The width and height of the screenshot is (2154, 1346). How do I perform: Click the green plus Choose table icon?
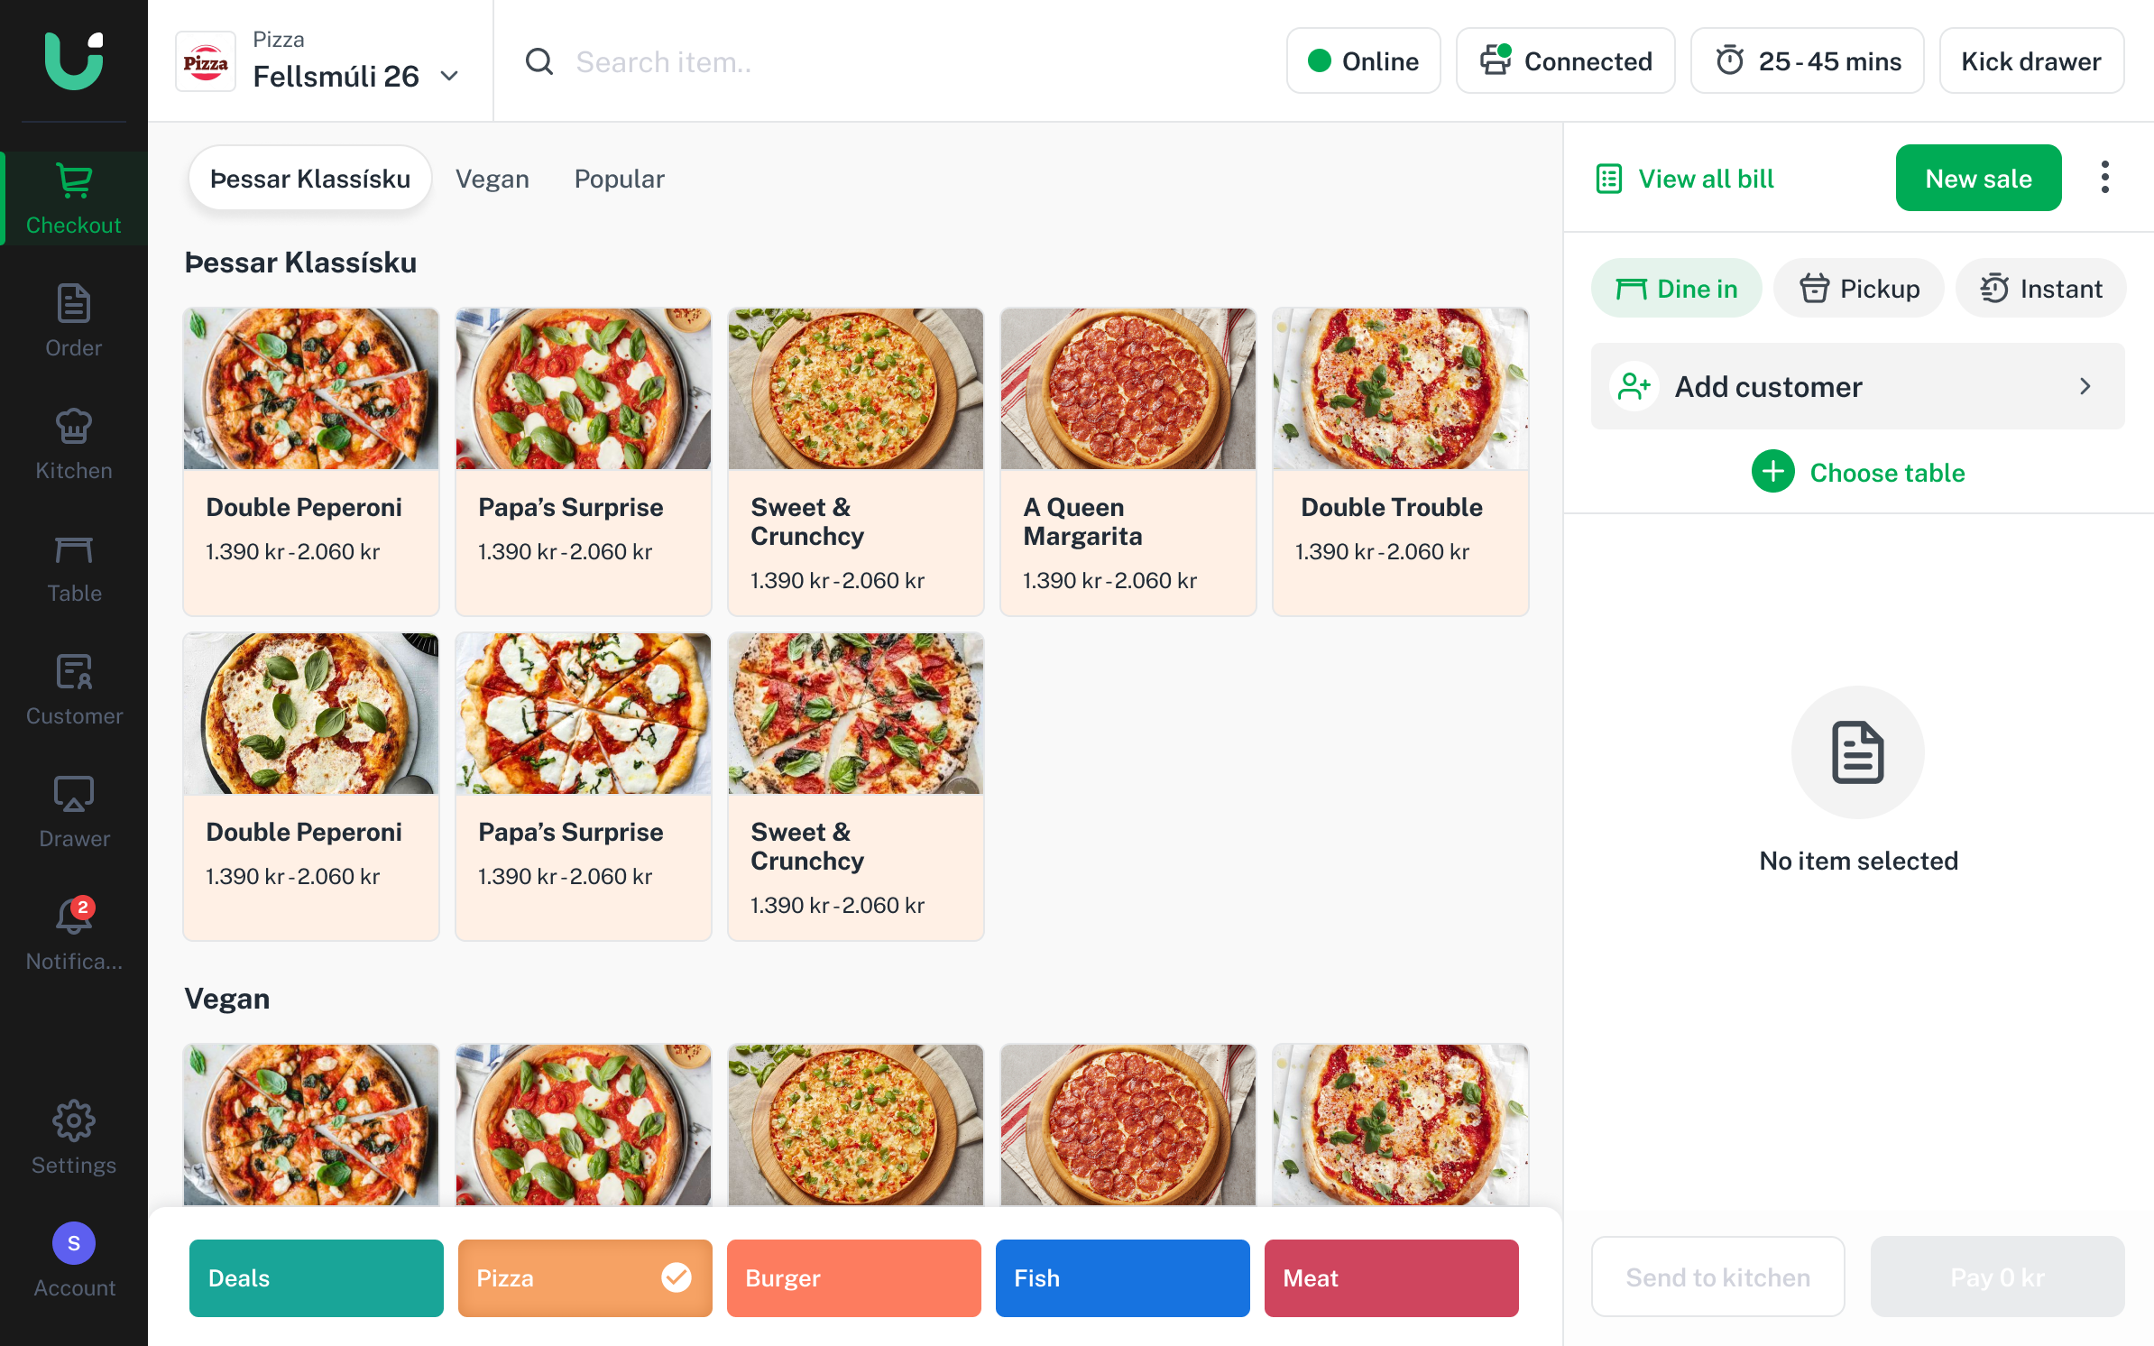[x=1772, y=471]
